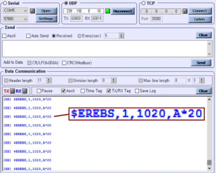Enable the Pause checkbox
Viewport: 216px width, 173px height.
(x=39, y=91)
